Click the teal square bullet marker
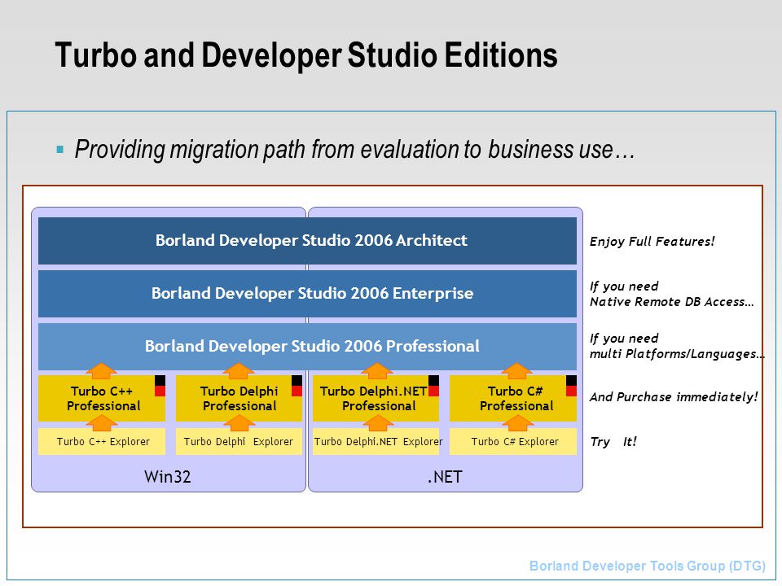782x586 pixels. (x=60, y=150)
